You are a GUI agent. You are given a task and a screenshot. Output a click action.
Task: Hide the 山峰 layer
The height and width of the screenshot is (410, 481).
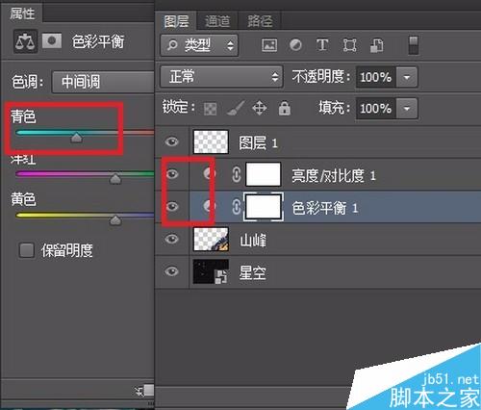[x=172, y=239]
